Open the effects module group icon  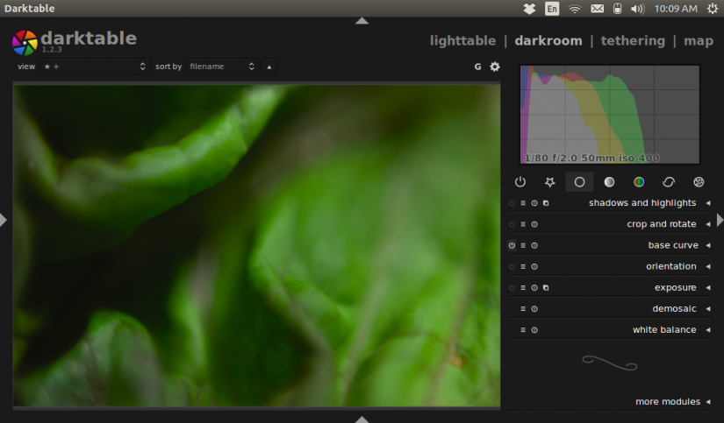699,182
